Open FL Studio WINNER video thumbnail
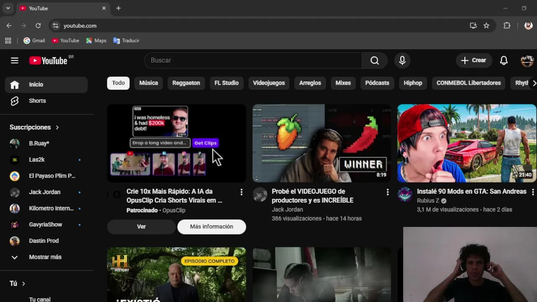Viewport: 537px width, 302px height. click(322, 143)
